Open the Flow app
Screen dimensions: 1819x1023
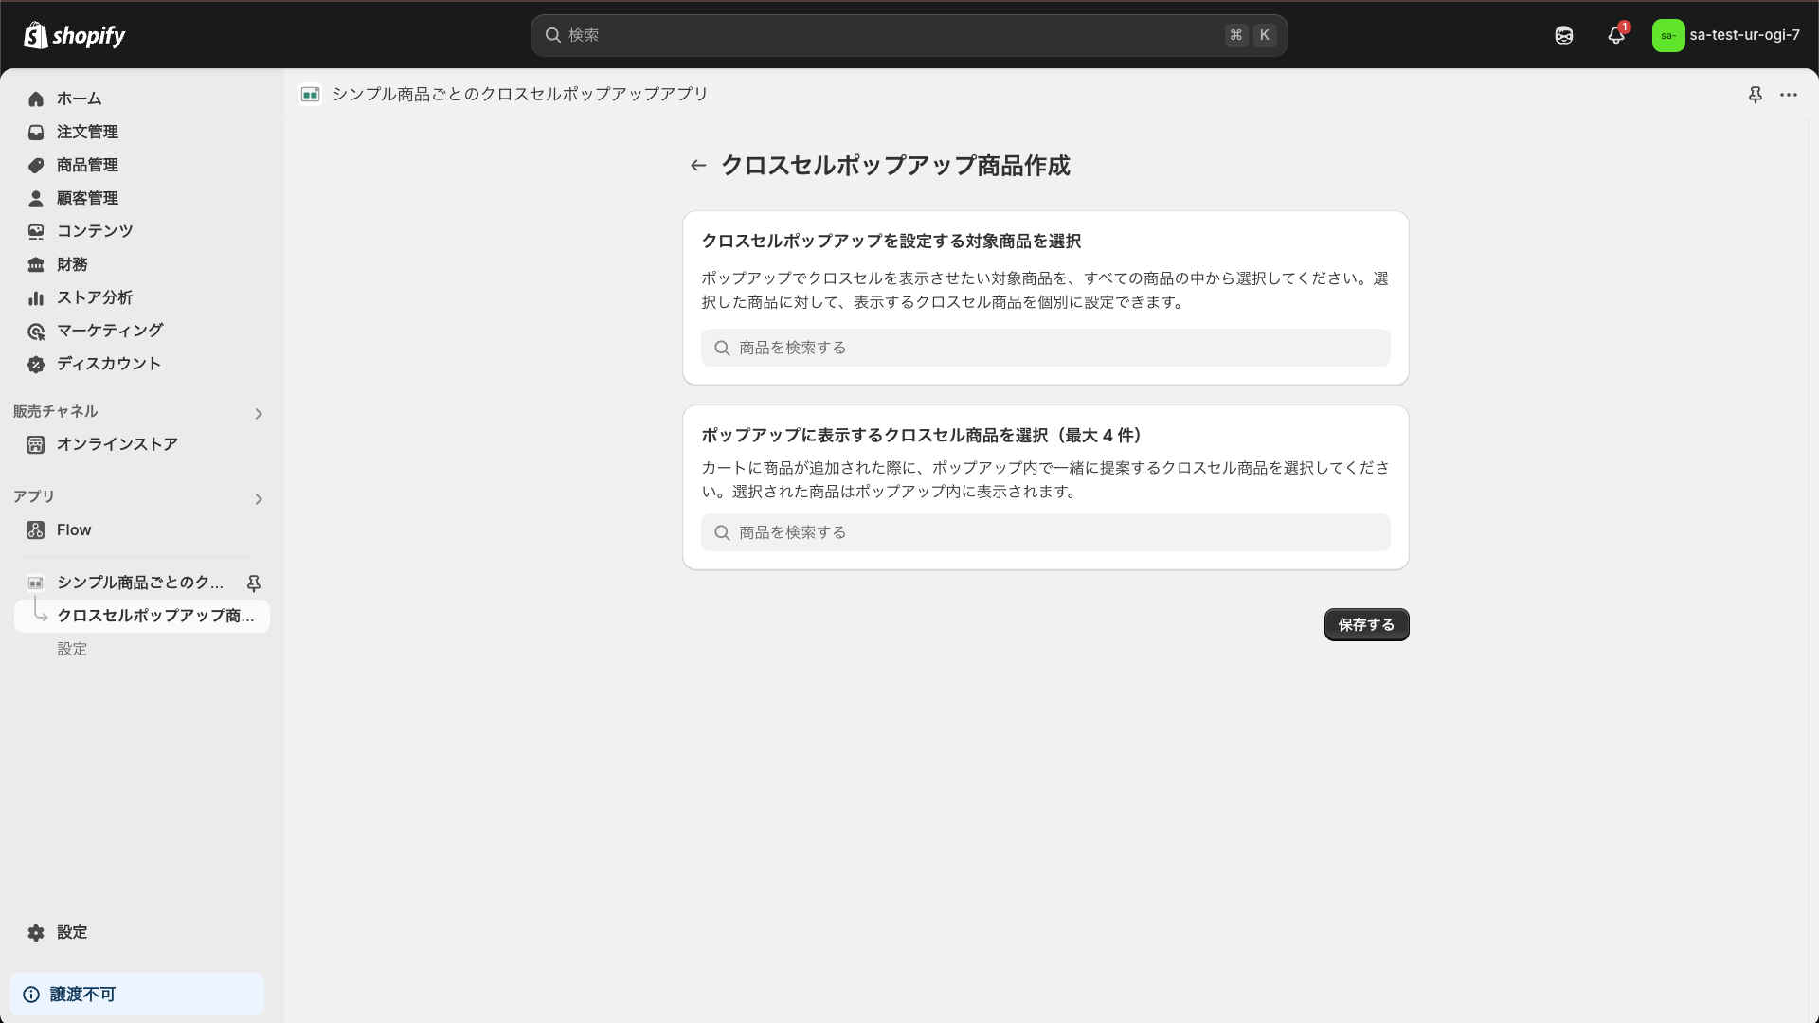[x=73, y=529]
